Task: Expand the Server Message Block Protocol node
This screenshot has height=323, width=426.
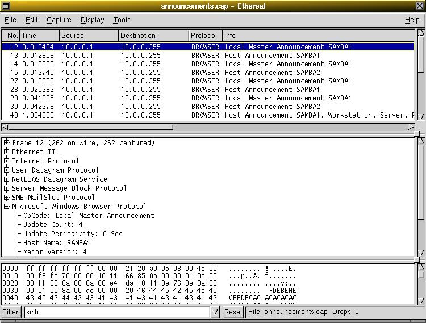Action: pyautogui.click(x=6, y=188)
